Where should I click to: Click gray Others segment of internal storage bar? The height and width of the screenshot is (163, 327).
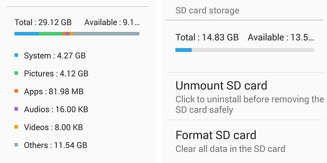106,34
